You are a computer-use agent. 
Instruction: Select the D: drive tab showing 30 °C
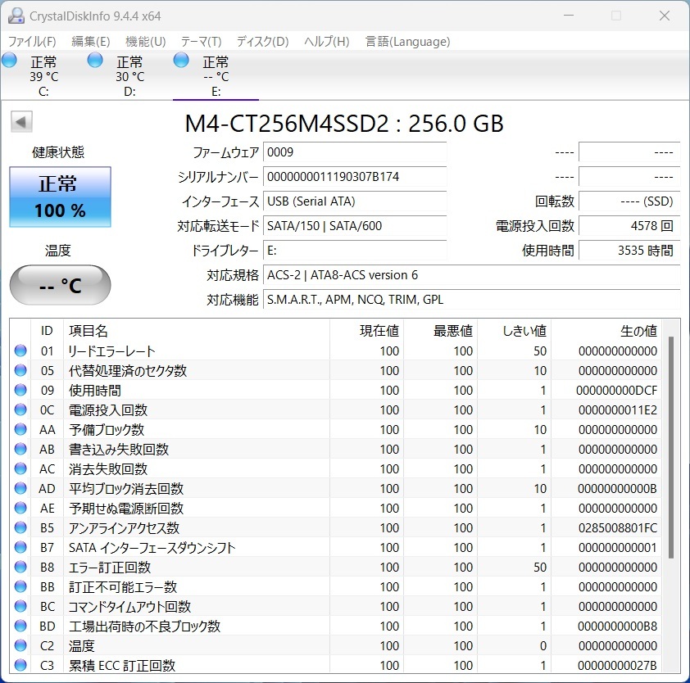tap(129, 75)
